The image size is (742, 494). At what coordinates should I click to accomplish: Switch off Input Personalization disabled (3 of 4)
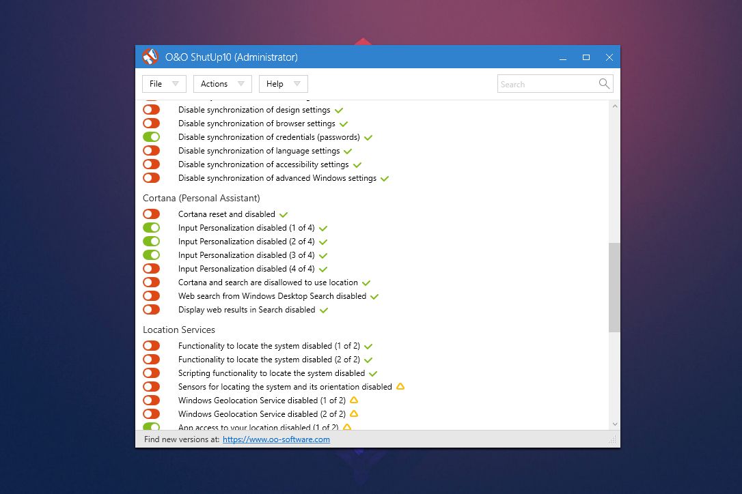tap(152, 255)
